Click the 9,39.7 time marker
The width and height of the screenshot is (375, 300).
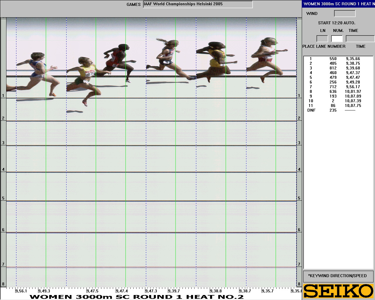coord(174,291)
